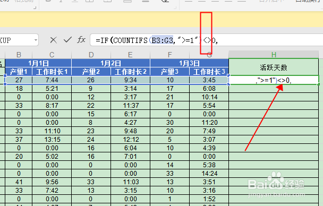Viewport: 323px width, 206px height.
Task: Select cell with time 3:16
Action: click(x=209, y=191)
